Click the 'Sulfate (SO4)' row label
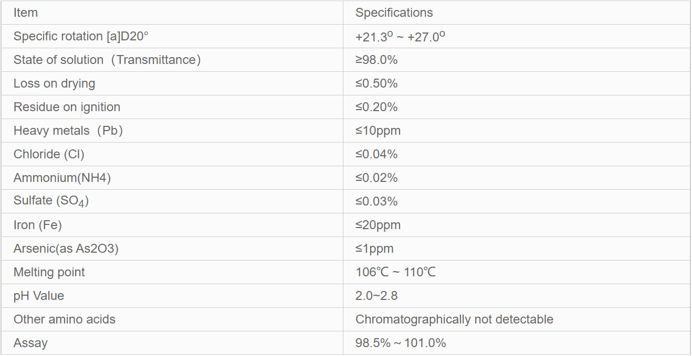Viewport: 692px width, 356px height. (51, 201)
